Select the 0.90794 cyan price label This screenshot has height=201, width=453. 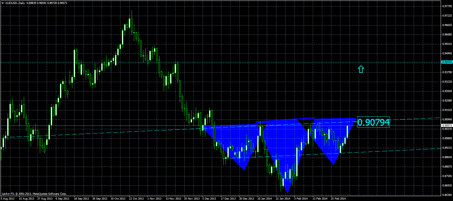(x=374, y=122)
